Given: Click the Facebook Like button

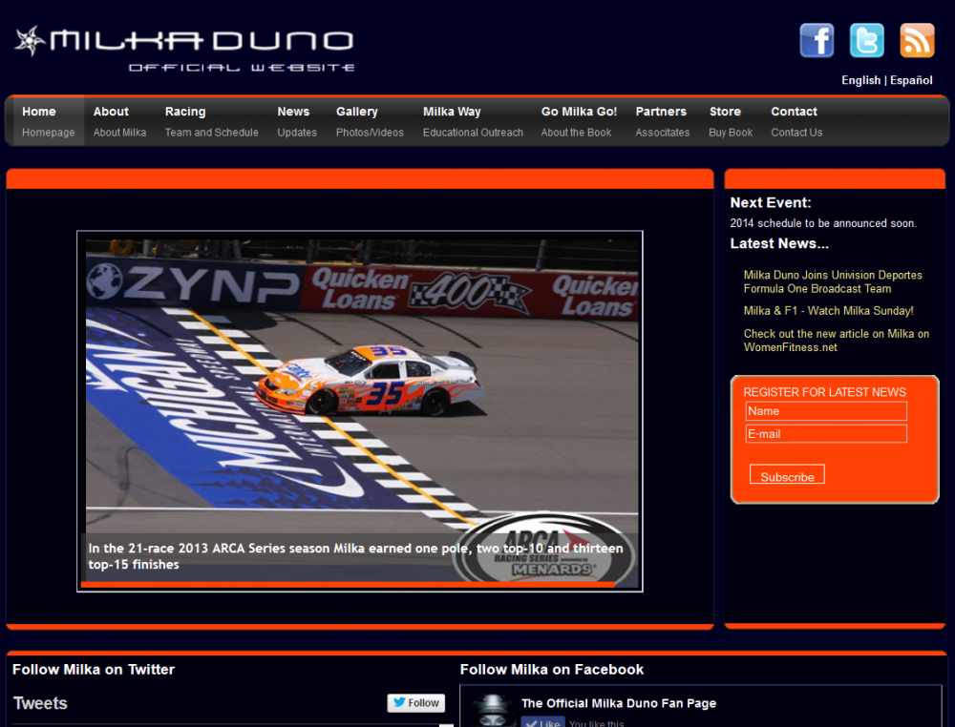Looking at the screenshot, I should 542,723.
